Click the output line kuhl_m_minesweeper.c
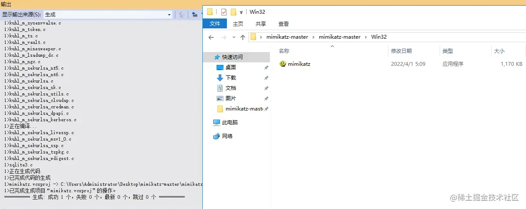This screenshot has height=209, width=526. pos(33,49)
